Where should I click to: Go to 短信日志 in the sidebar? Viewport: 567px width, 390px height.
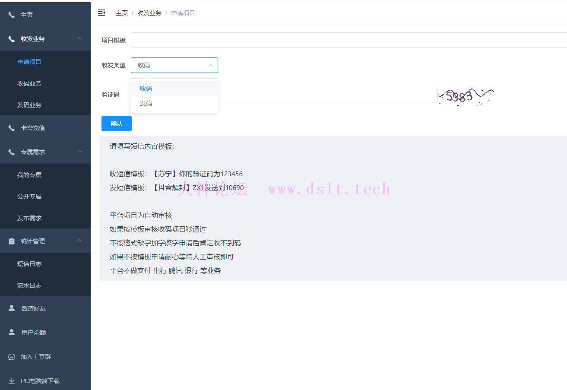(x=29, y=264)
